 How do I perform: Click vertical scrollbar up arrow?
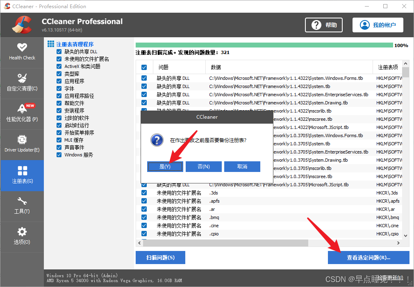(x=405, y=63)
